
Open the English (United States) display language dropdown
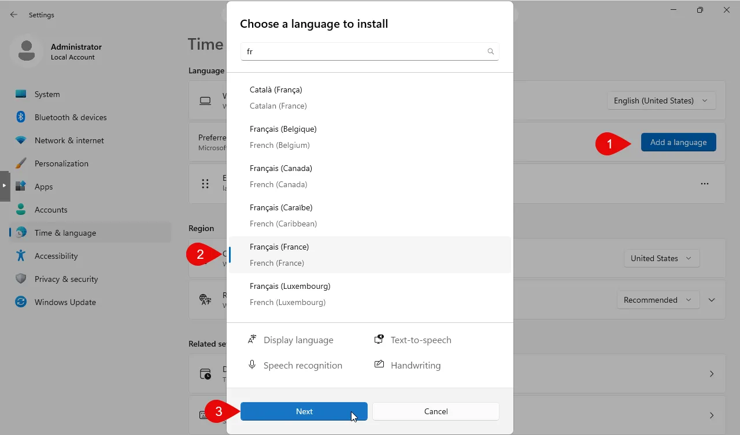(661, 101)
